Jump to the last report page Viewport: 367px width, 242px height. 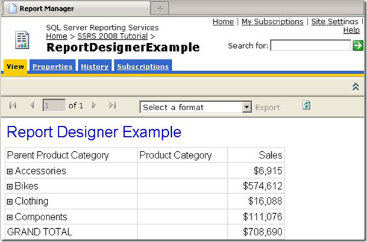click(113, 105)
